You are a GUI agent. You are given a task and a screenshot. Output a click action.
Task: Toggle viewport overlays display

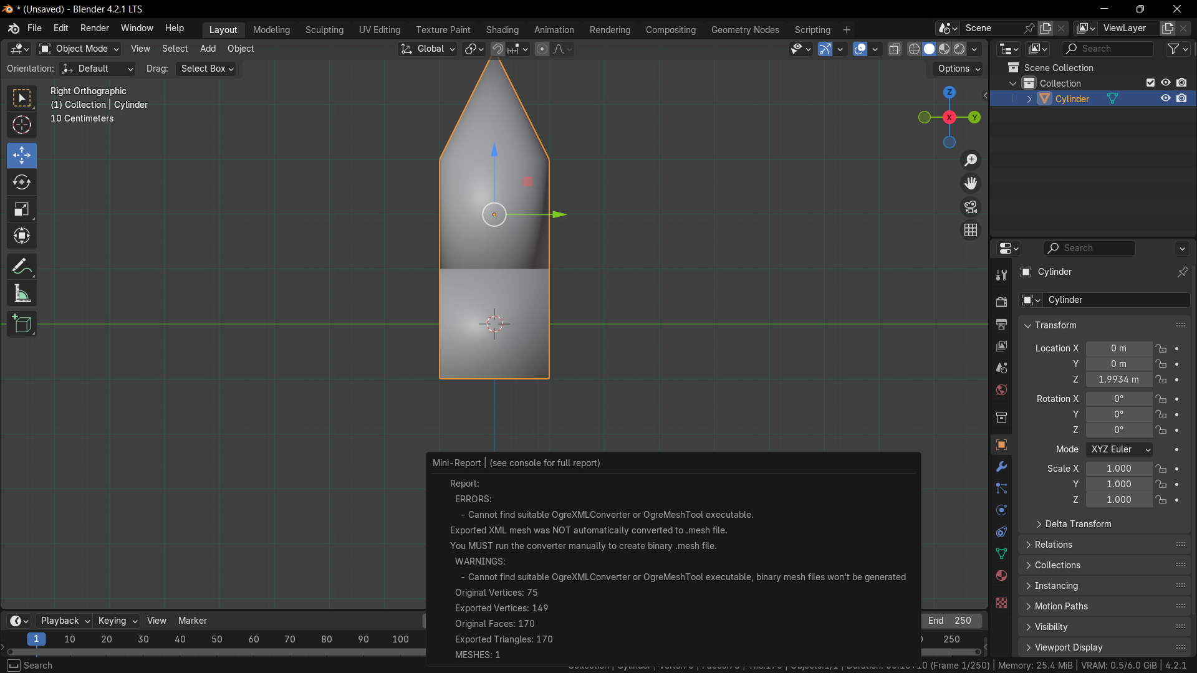click(x=860, y=49)
